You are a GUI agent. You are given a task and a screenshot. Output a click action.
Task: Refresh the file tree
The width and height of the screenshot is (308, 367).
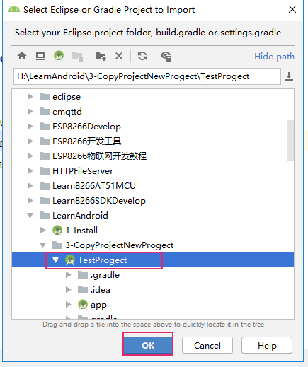click(142, 56)
